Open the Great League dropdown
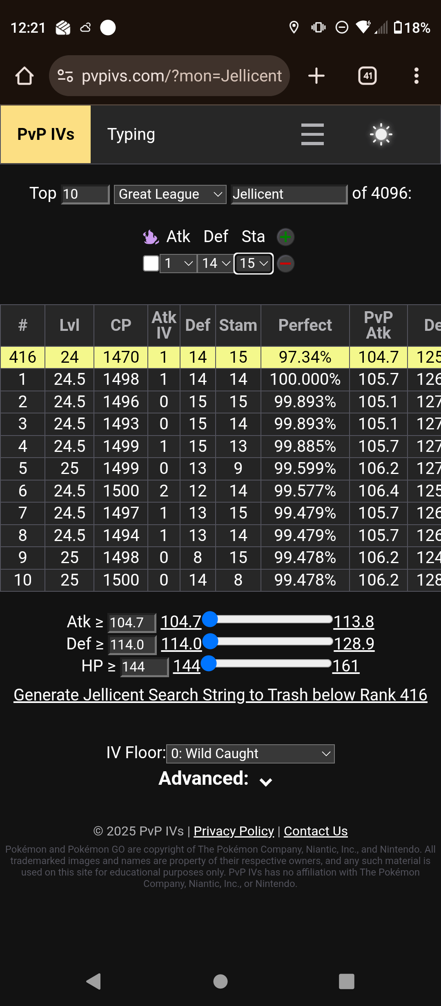Image resolution: width=441 pixels, height=1006 pixels. (170, 194)
